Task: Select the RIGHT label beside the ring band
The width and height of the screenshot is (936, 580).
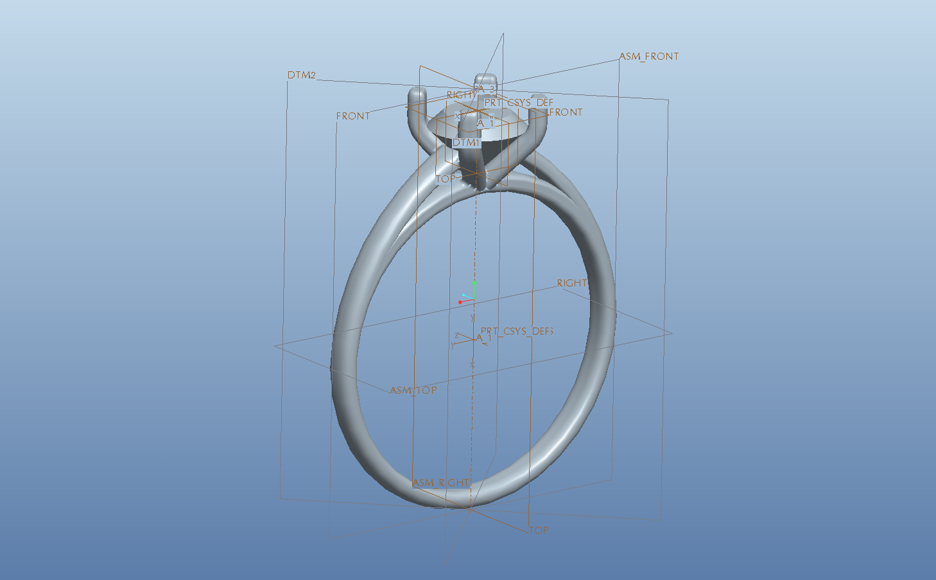Action: pos(572,283)
